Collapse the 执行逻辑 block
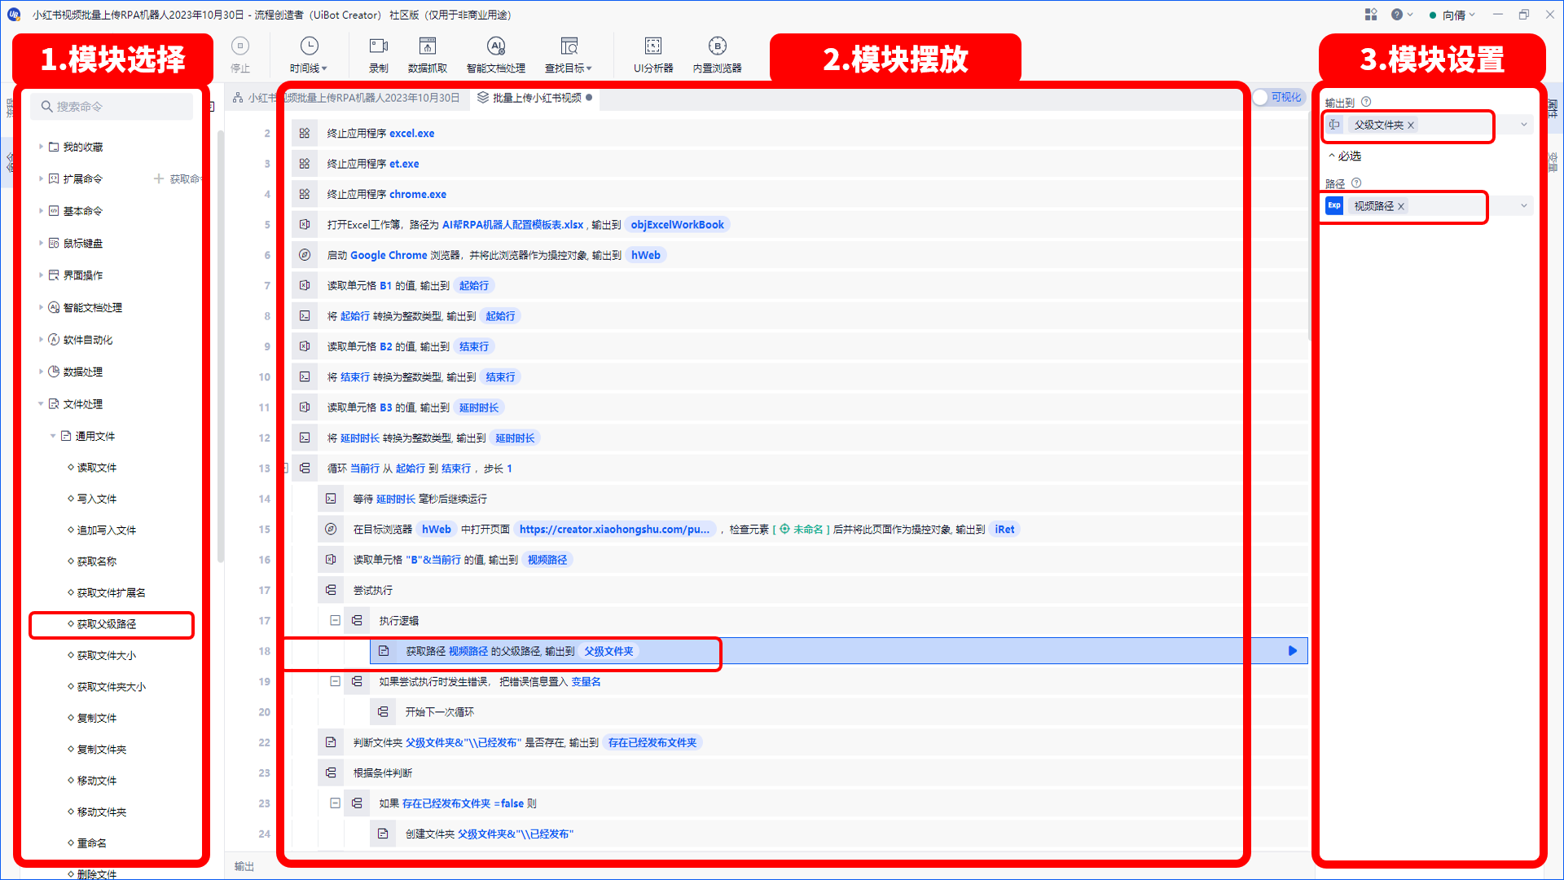The image size is (1564, 880). [x=335, y=621]
